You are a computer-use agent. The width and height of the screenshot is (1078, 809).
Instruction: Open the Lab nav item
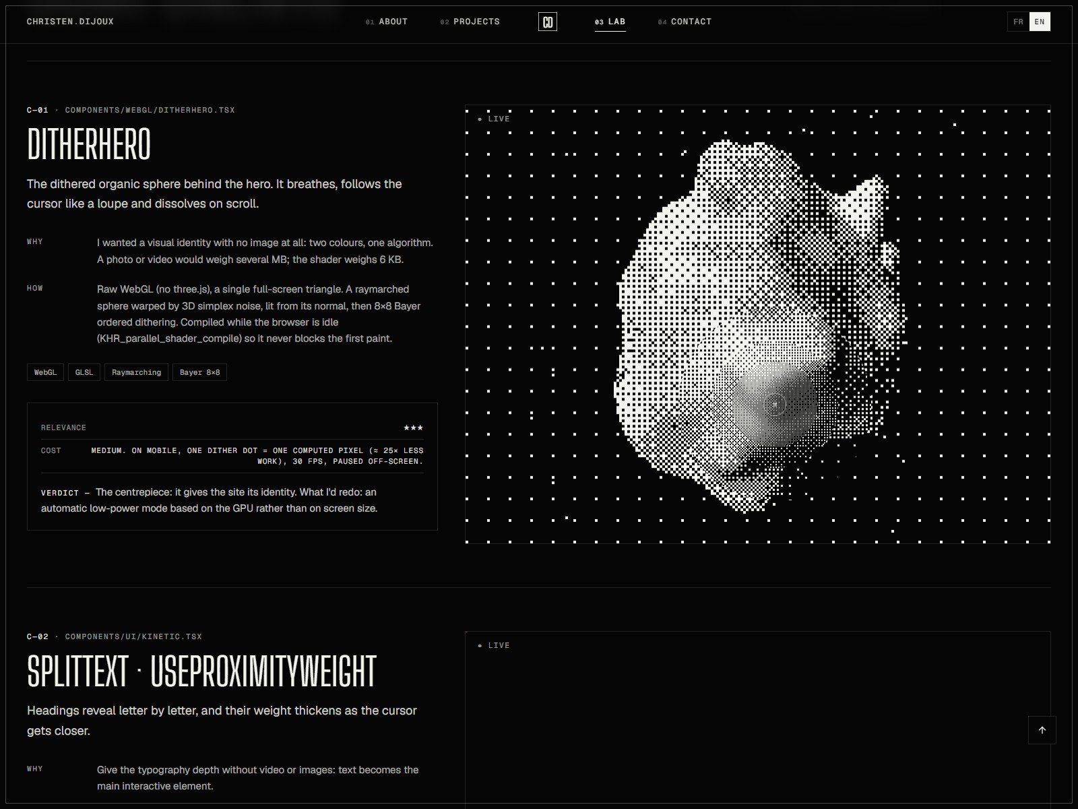(x=610, y=22)
